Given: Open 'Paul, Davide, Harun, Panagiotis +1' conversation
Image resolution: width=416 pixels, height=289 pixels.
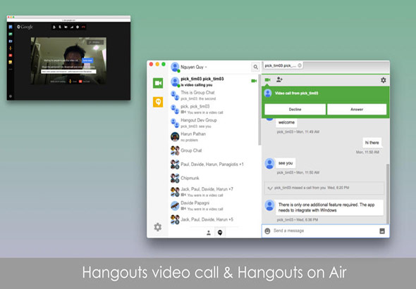Looking at the screenshot, I should click(214, 164).
